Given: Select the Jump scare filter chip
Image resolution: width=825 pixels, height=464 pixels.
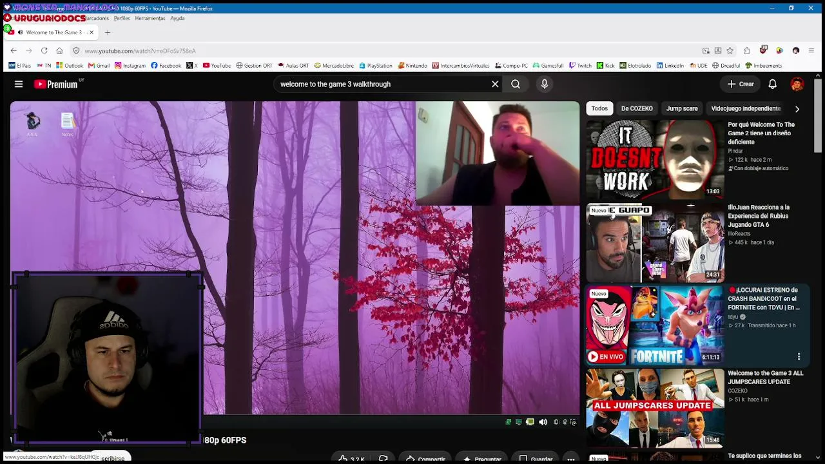Looking at the screenshot, I should click(x=682, y=108).
